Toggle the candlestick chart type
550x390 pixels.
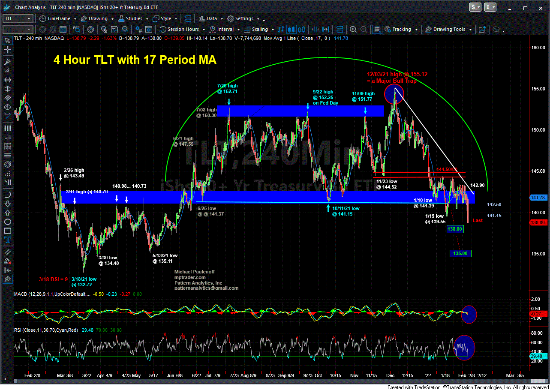click(291, 29)
